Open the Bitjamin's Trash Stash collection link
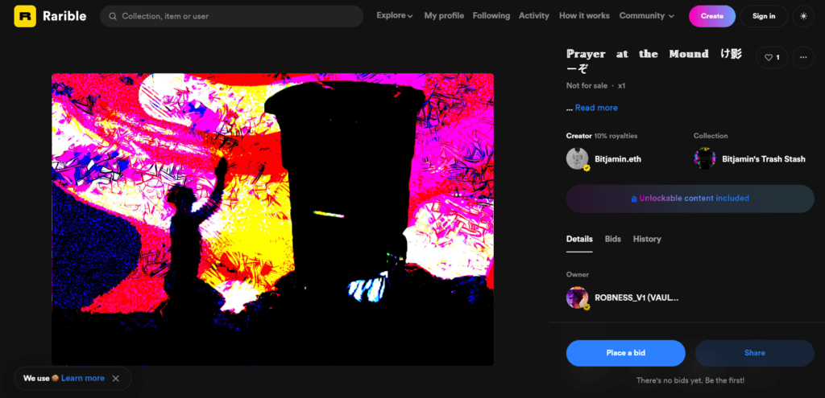 (x=764, y=158)
